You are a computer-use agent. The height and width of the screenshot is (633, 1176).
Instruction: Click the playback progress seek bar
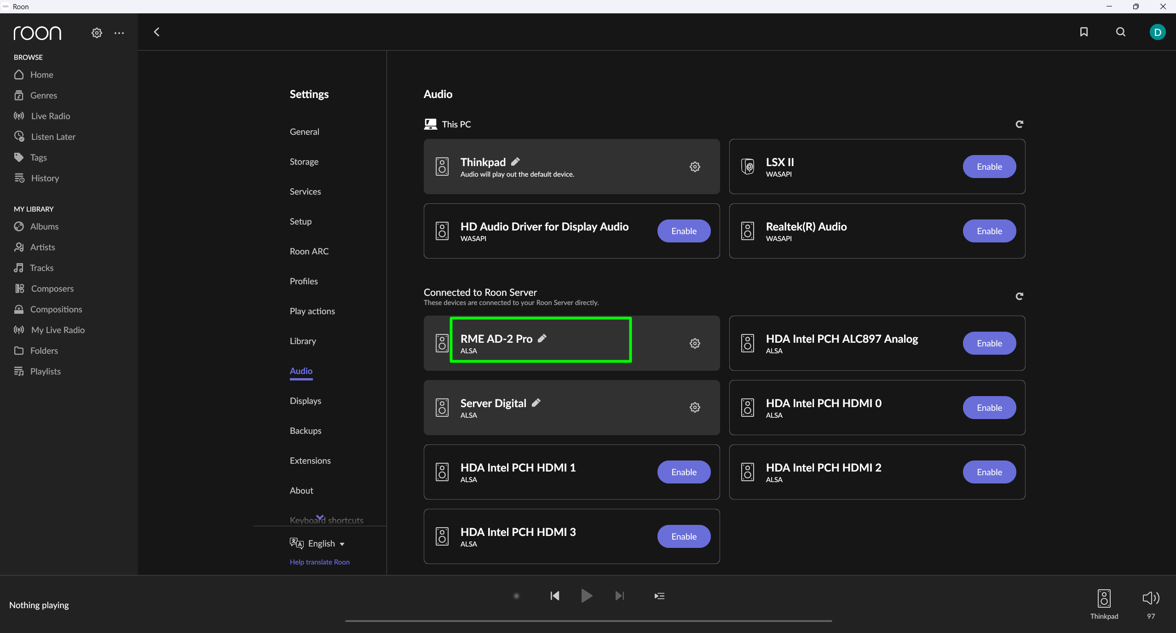[x=588, y=621]
